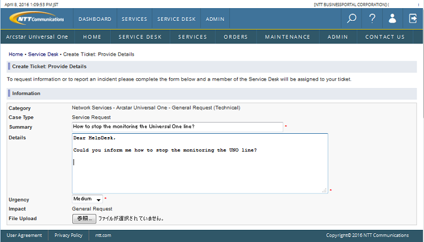Click the user profile icon
This screenshot has height=242, width=424.
tap(392, 19)
